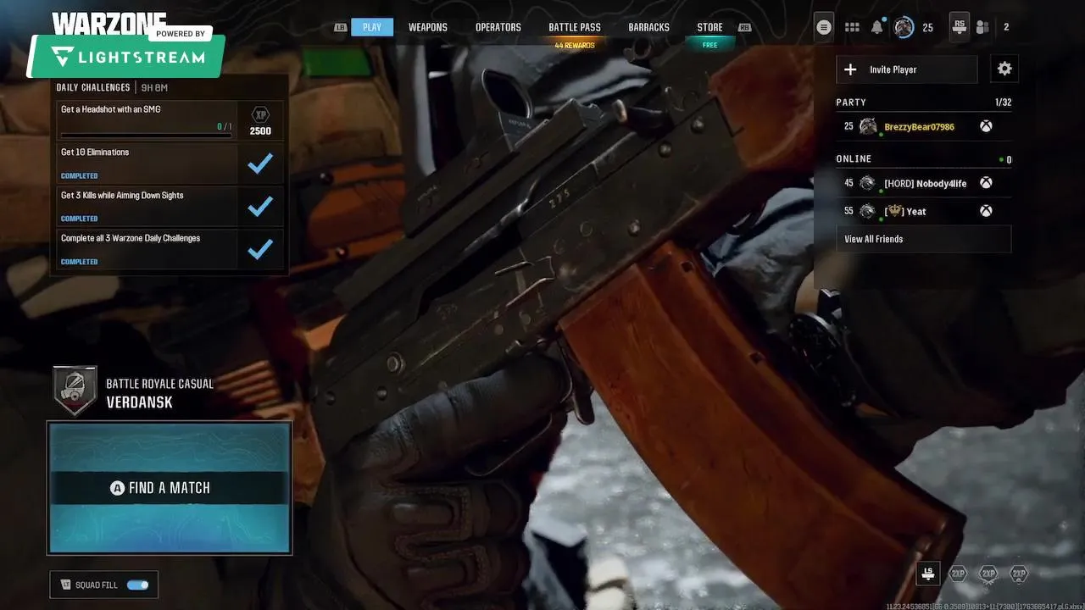Click the Xbox icon next to BrezzyBear07986
Image resolution: width=1085 pixels, height=610 pixels.
click(986, 126)
